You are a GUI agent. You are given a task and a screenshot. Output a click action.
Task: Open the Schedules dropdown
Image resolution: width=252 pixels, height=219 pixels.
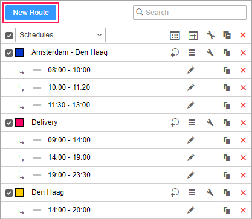[60, 35]
